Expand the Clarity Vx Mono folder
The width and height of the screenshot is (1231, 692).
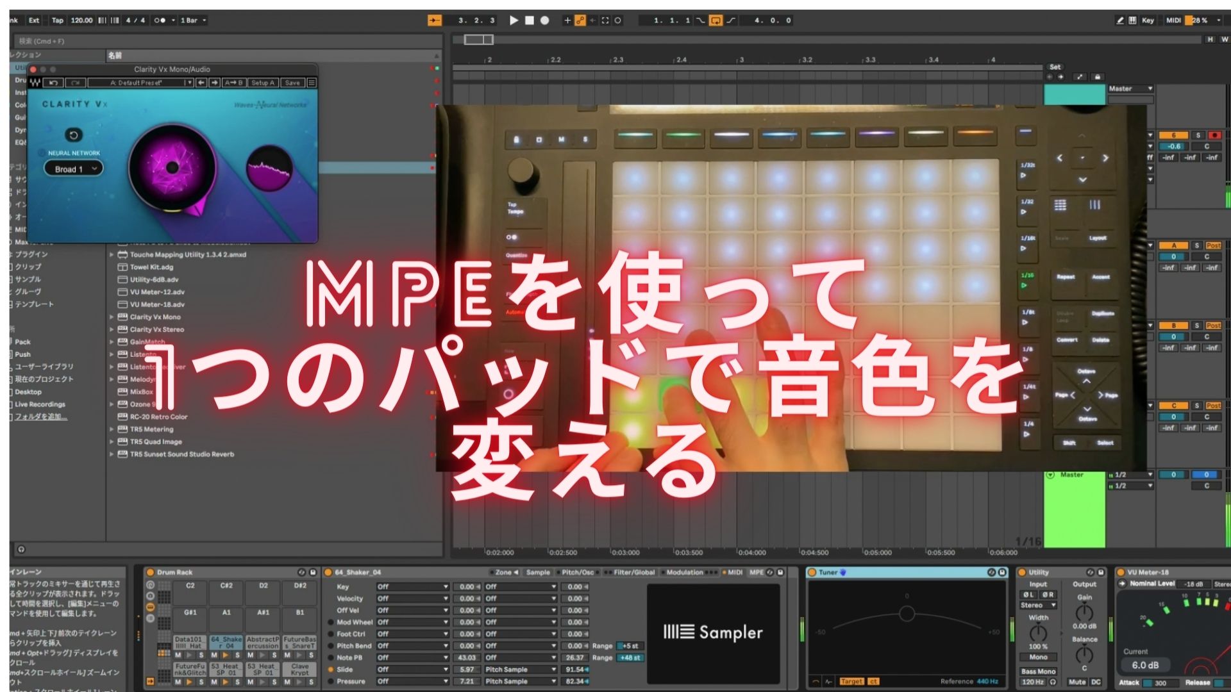[112, 317]
